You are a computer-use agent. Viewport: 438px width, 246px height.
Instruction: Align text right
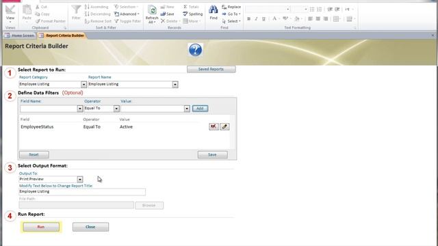coord(326,19)
